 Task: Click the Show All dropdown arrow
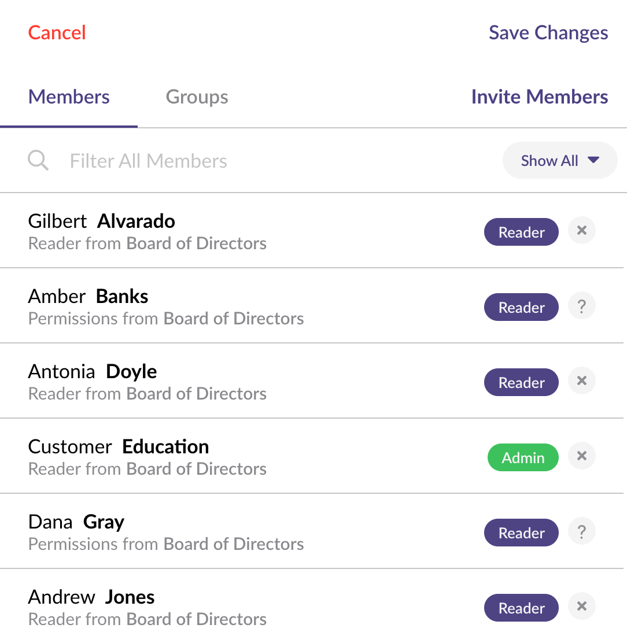tap(593, 160)
